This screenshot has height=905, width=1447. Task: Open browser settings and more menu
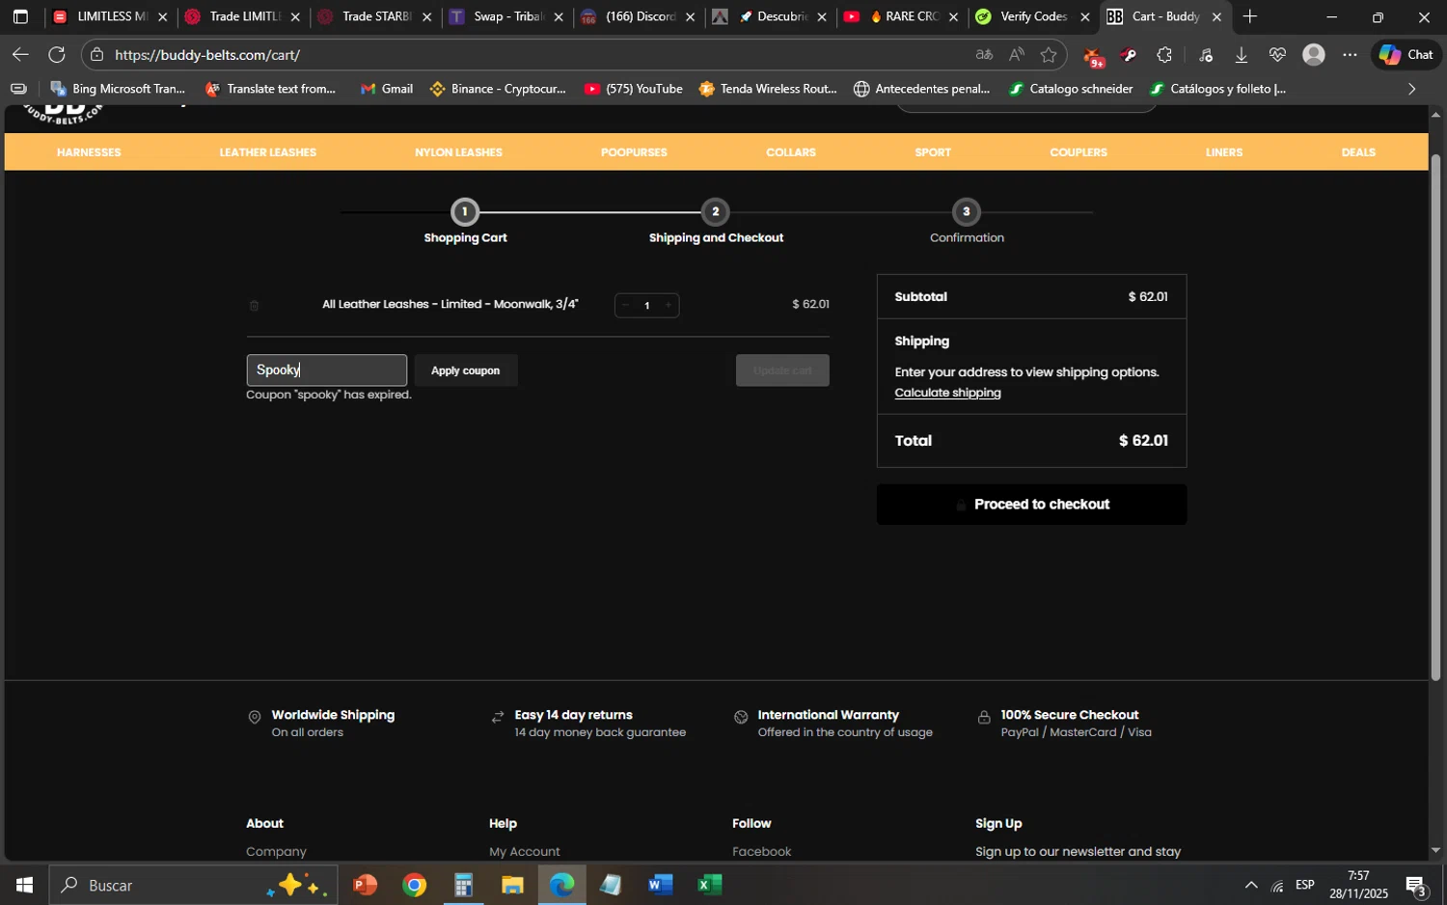pos(1350,55)
